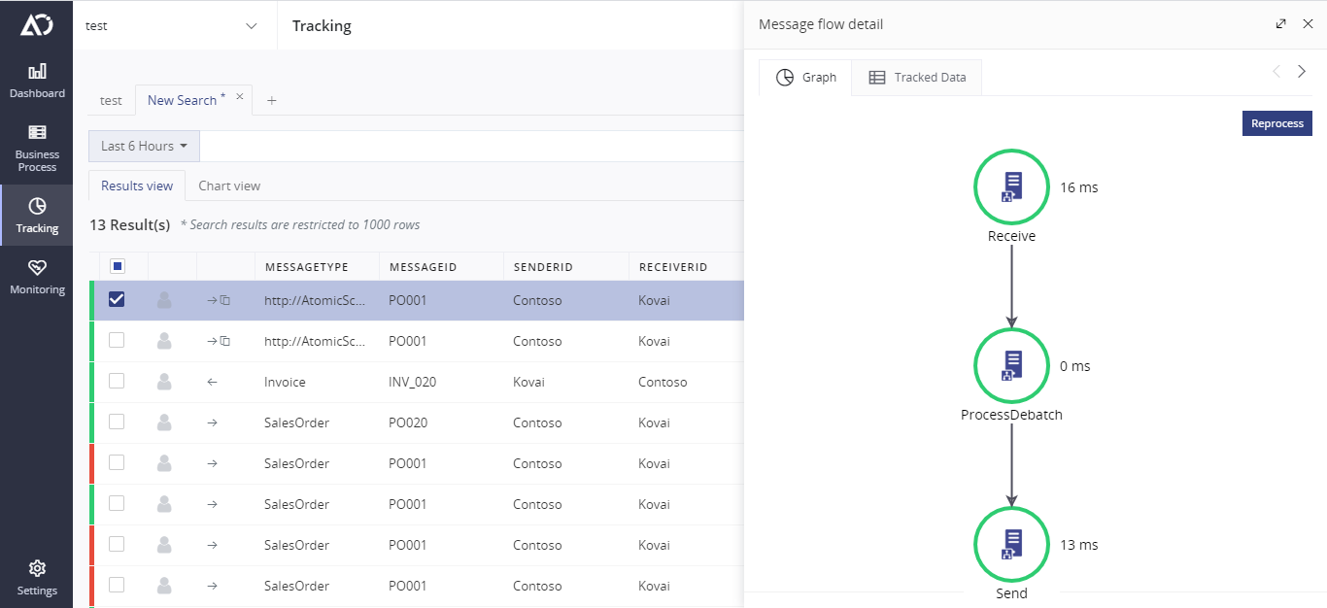The width and height of the screenshot is (1327, 608).
Task: Click the debatch icon in first row
Action: (224, 301)
